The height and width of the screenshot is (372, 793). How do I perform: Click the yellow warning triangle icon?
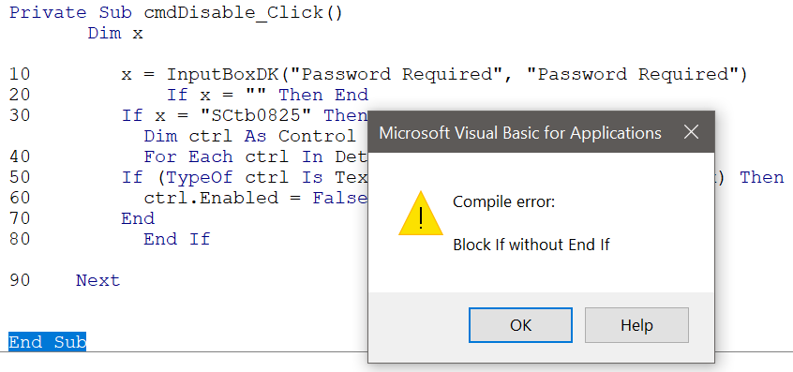(x=421, y=214)
